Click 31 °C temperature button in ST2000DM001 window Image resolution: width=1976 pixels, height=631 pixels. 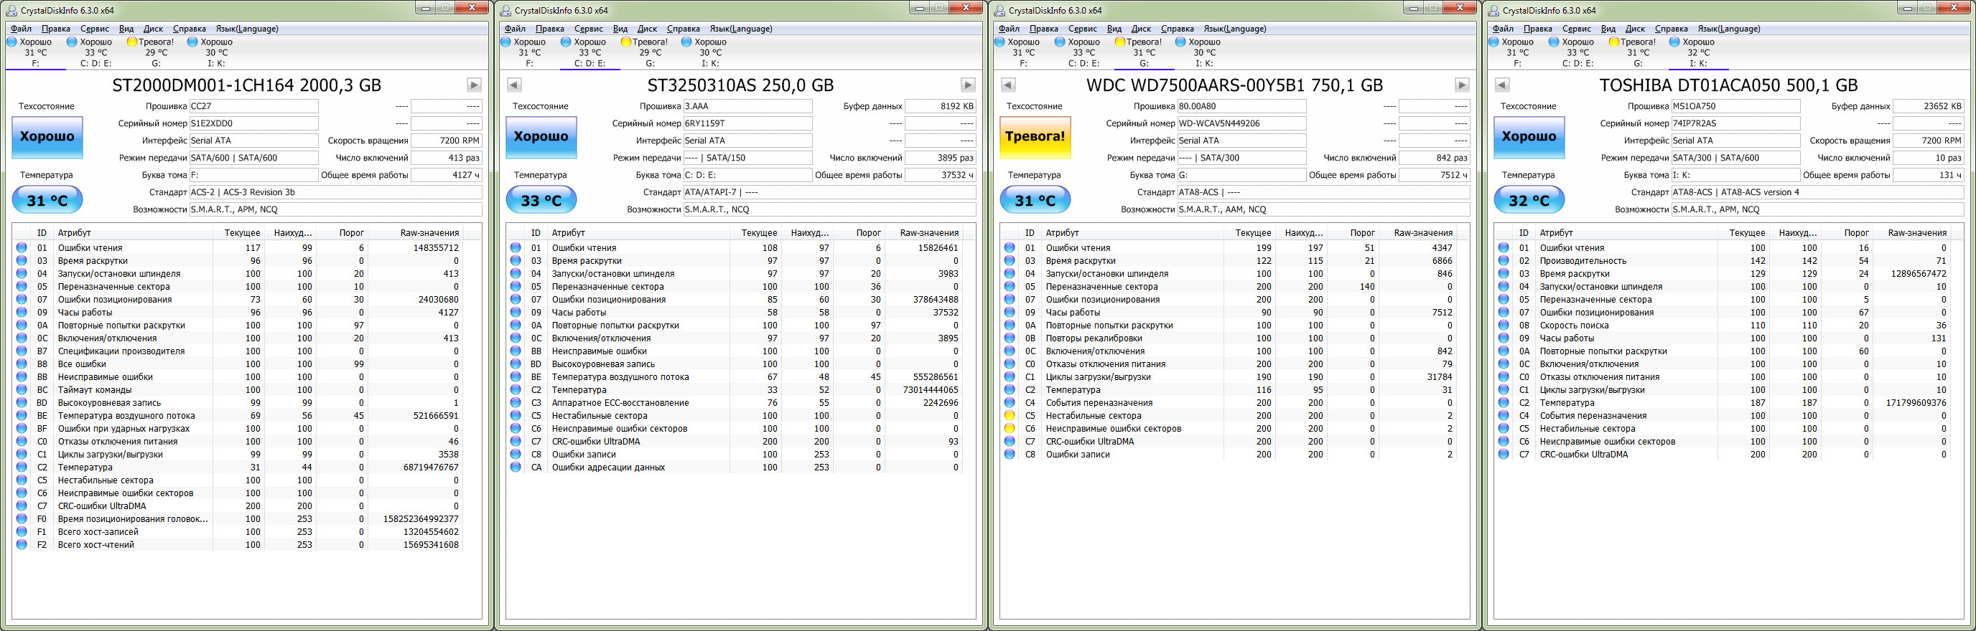47,201
